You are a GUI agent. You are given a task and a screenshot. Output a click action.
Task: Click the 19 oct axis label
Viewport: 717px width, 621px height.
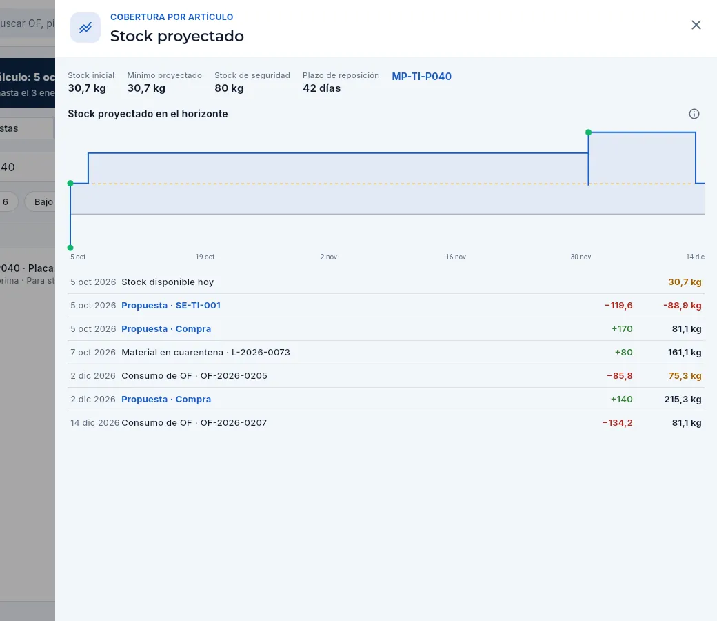click(205, 257)
